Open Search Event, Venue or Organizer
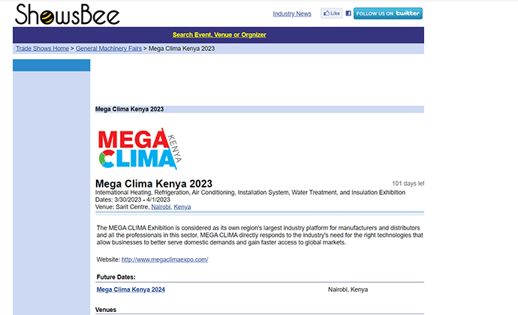 tap(219, 34)
